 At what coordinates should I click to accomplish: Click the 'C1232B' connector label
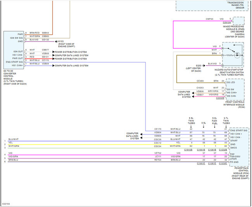click(x=223, y=150)
